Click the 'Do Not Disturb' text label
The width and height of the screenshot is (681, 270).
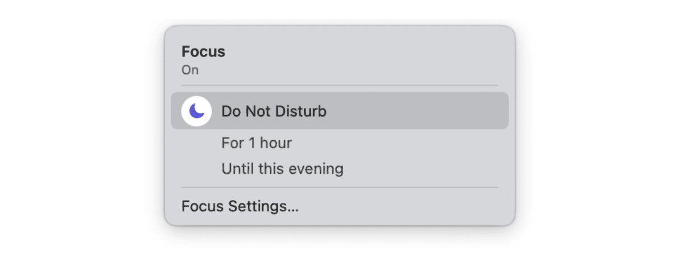274,111
